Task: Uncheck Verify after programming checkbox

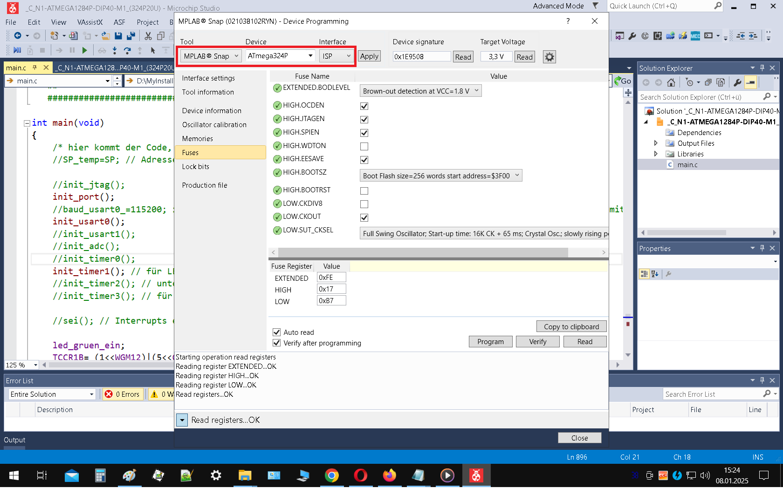Action: click(x=276, y=343)
